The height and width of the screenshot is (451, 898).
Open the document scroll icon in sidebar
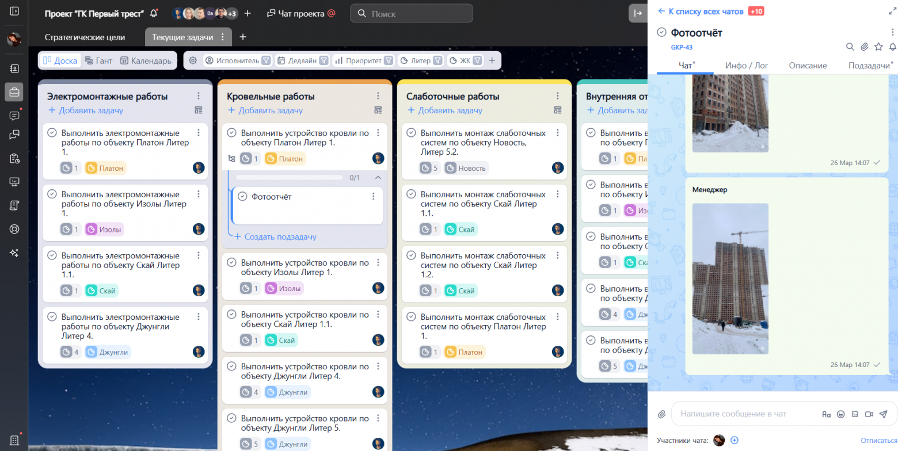pyautogui.click(x=14, y=205)
